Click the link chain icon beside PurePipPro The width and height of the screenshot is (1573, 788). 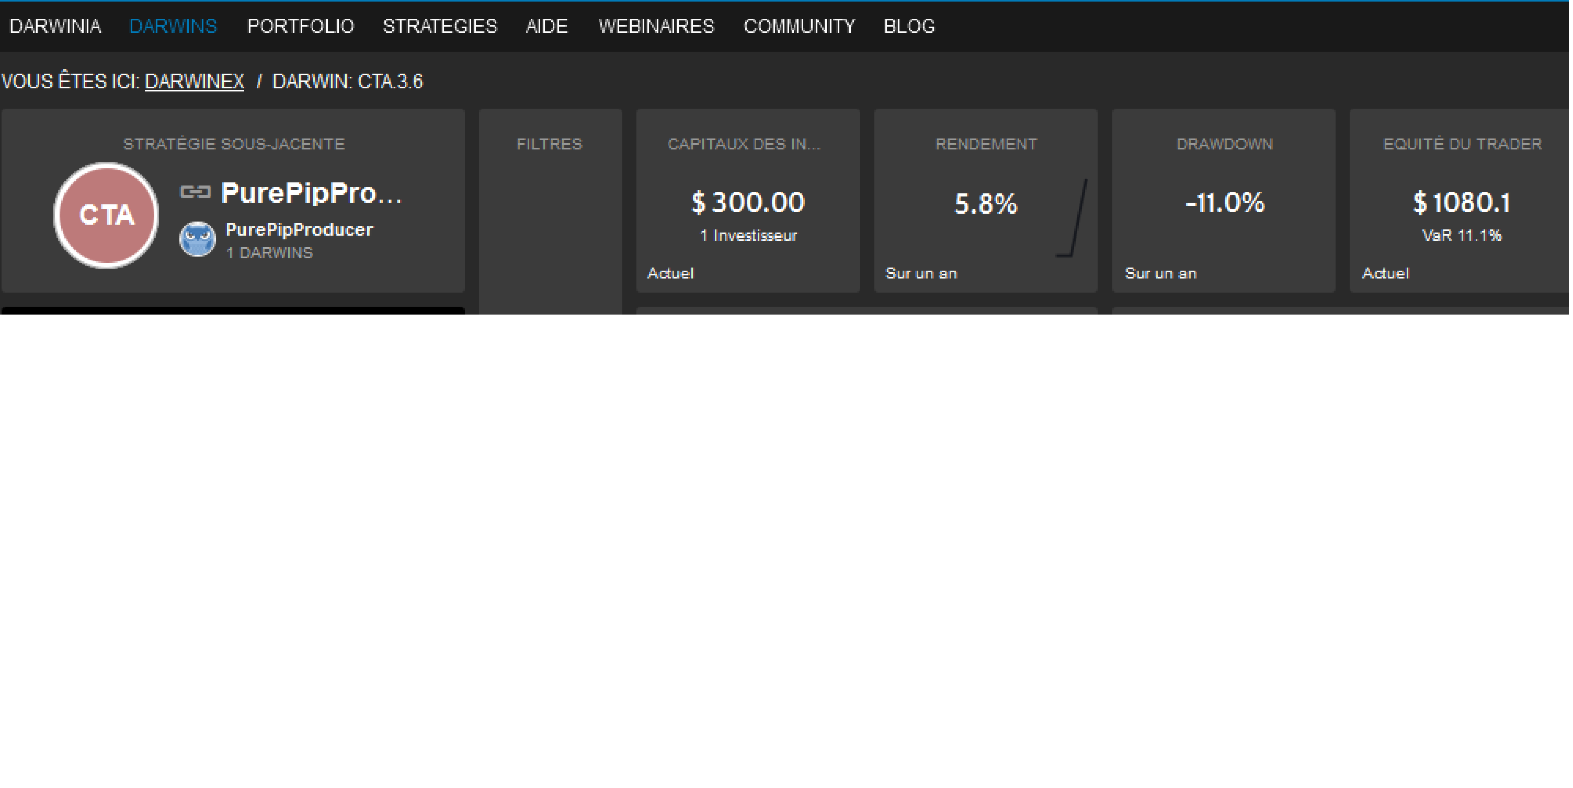click(196, 193)
